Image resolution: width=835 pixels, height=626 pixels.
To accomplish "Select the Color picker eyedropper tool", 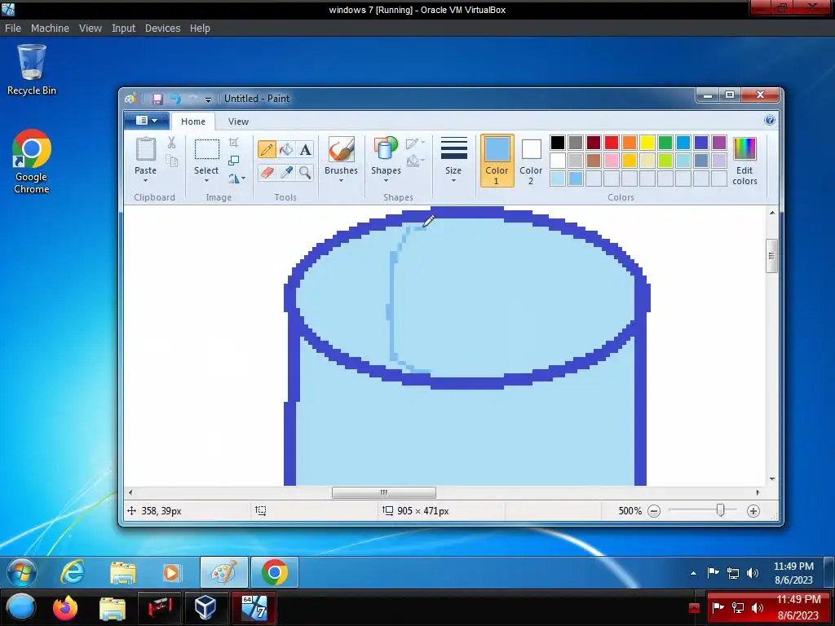I will (286, 172).
